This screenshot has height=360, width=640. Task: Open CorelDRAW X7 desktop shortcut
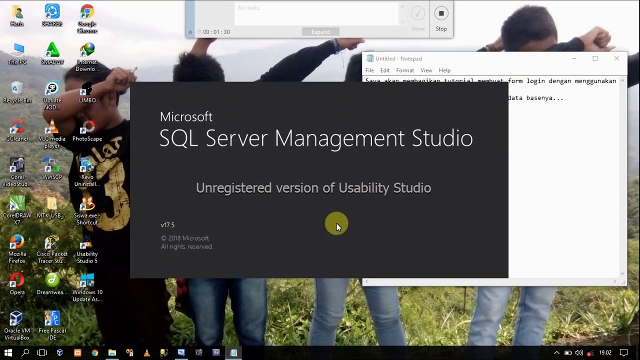pos(17,211)
